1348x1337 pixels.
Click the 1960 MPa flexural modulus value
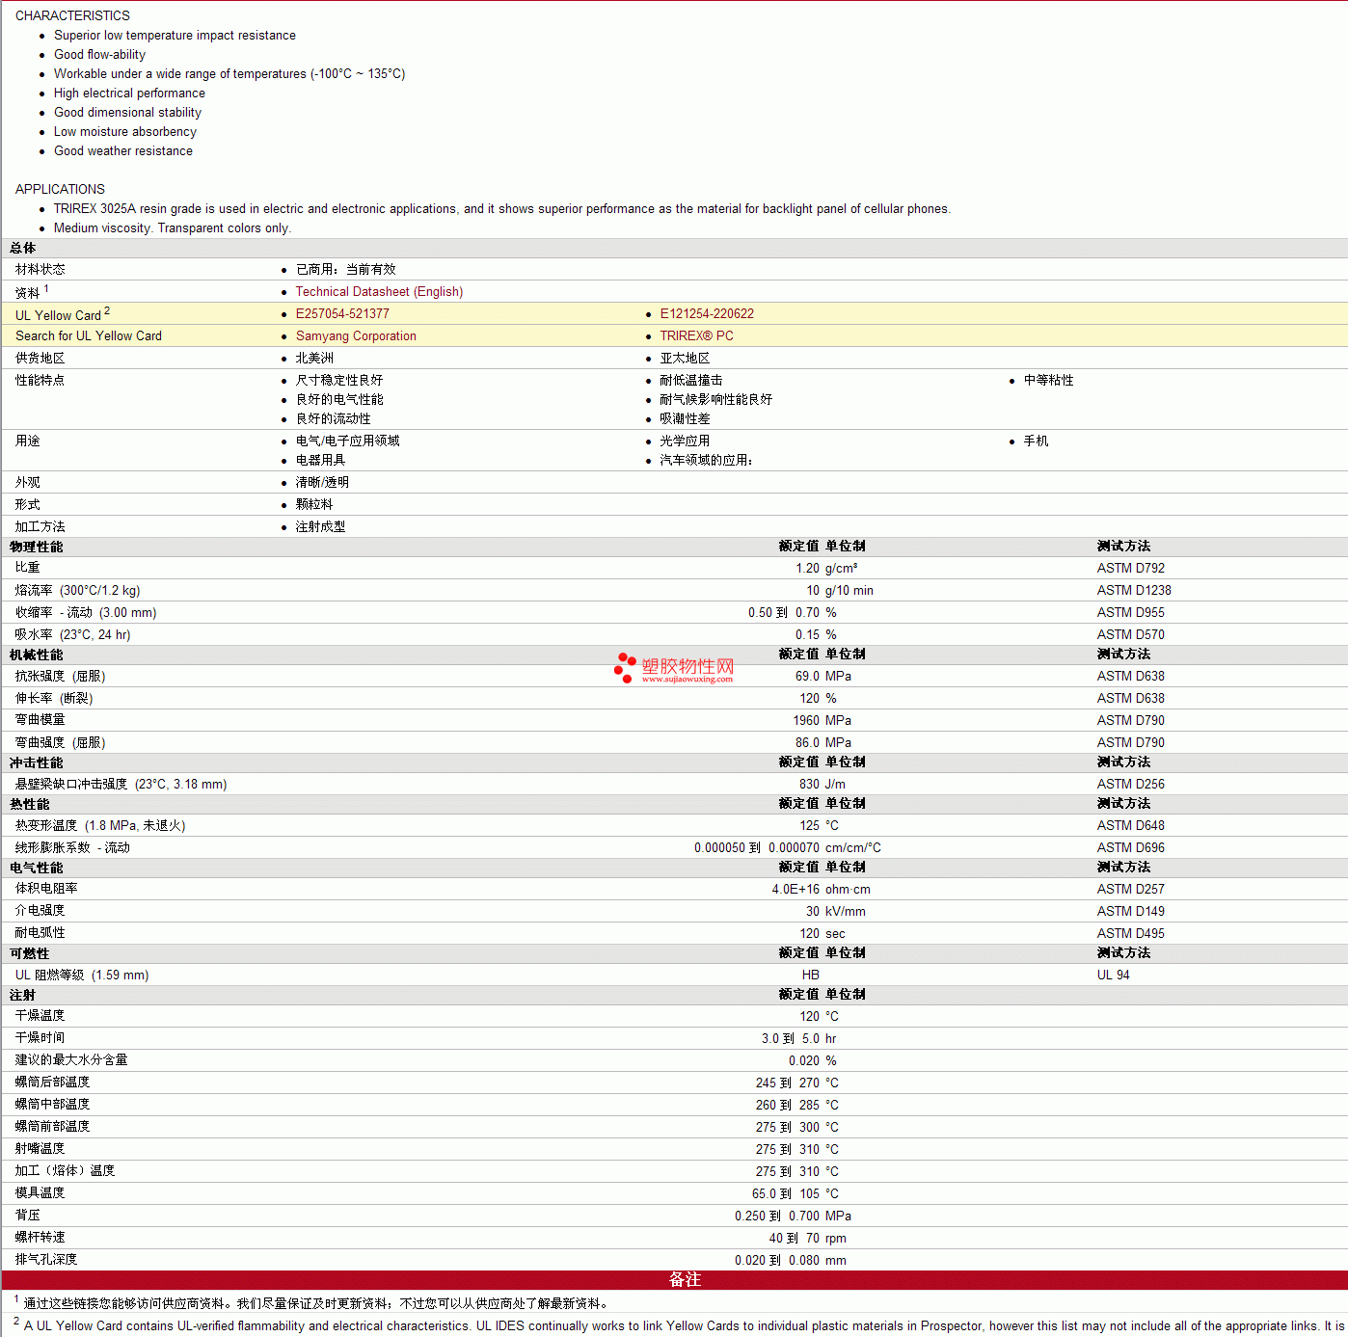pos(822,721)
